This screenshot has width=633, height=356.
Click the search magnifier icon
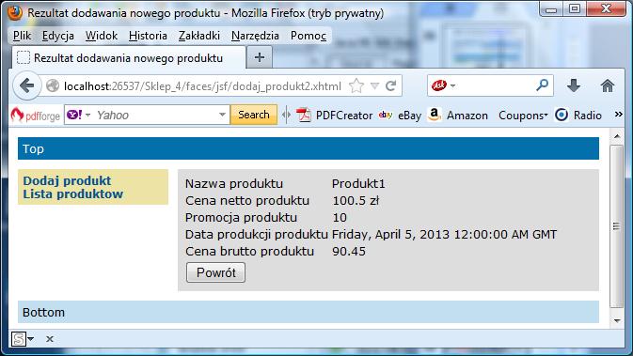[542, 85]
